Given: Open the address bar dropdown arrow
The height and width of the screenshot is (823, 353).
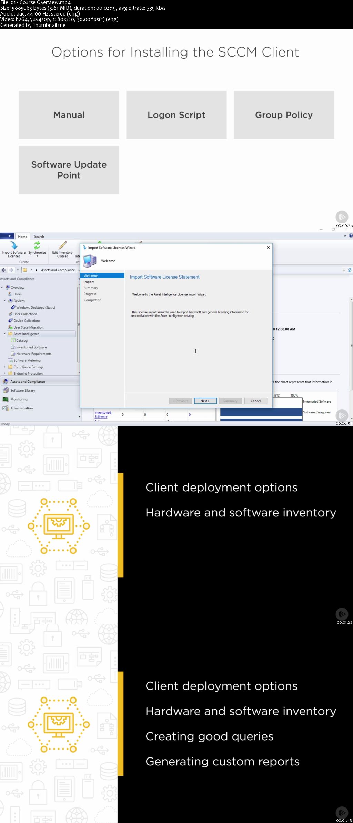Looking at the screenshot, I should coord(344,270).
